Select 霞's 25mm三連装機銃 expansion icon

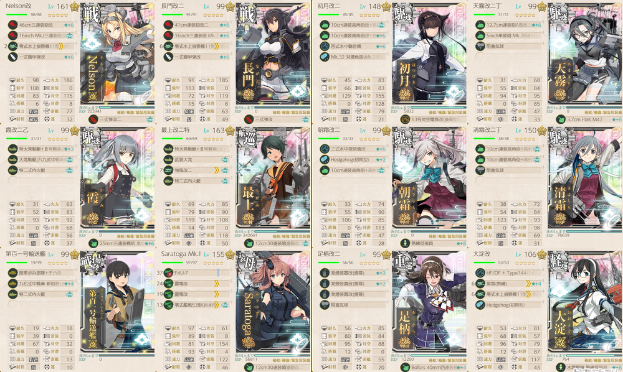pyautogui.click(x=93, y=243)
